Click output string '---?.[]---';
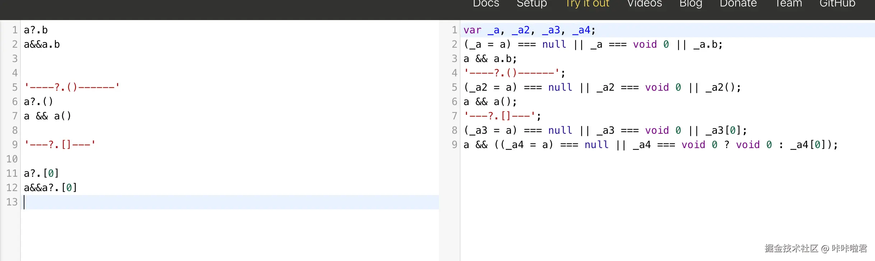The height and width of the screenshot is (261, 875). pyautogui.click(x=503, y=116)
